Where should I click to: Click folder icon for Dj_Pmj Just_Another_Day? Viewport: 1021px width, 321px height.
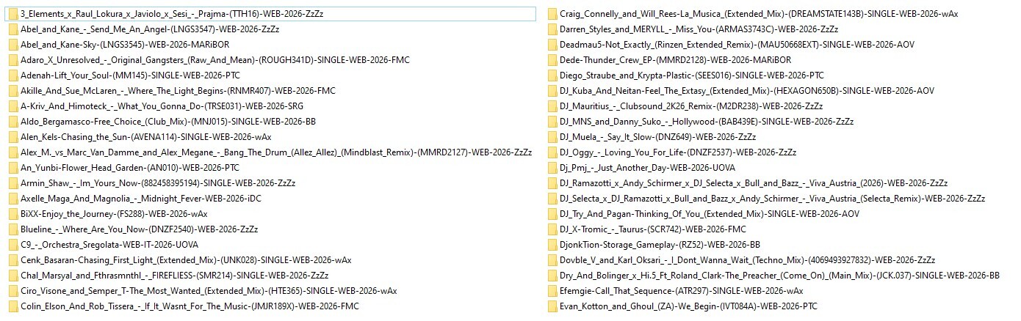552,168
